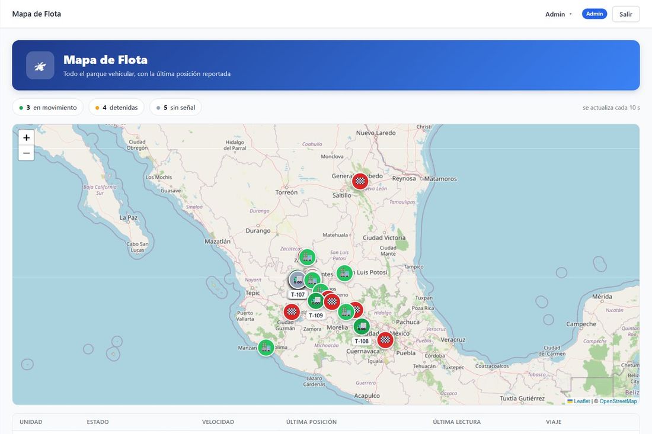
Task: Click 'Mapa de Flota' title in top bar
Action: point(37,14)
